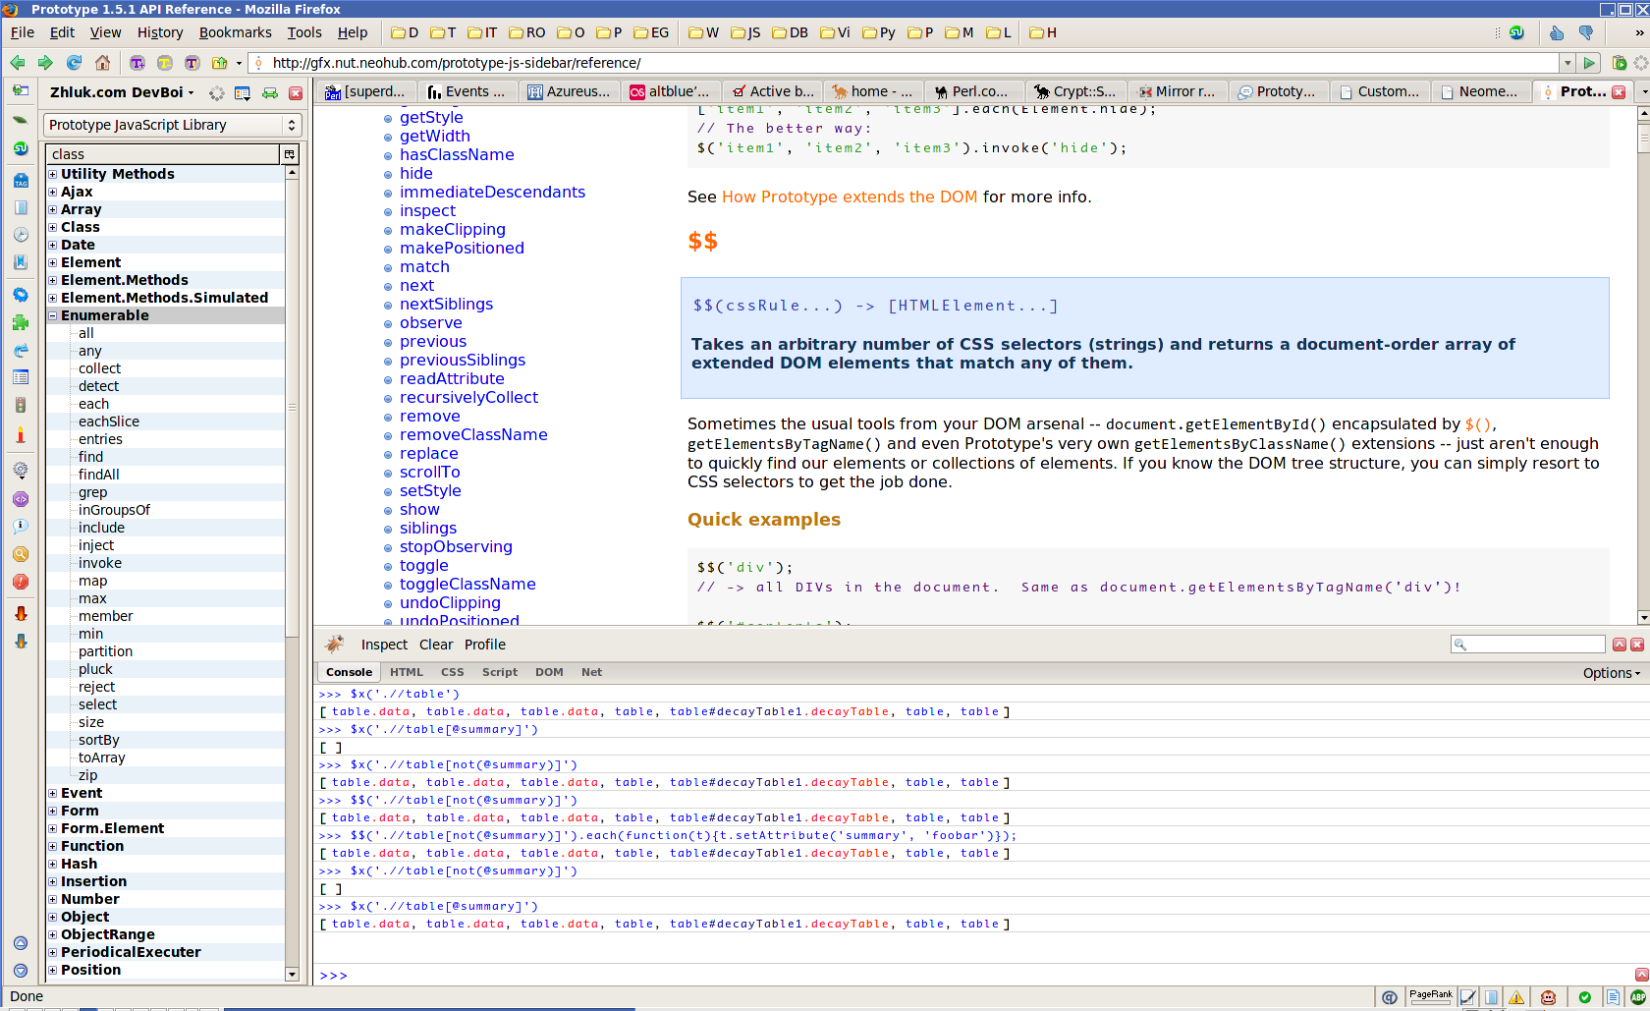Click the Firebug bug icon in the panel
Screen dimensions: 1650x1011
coord(335,645)
